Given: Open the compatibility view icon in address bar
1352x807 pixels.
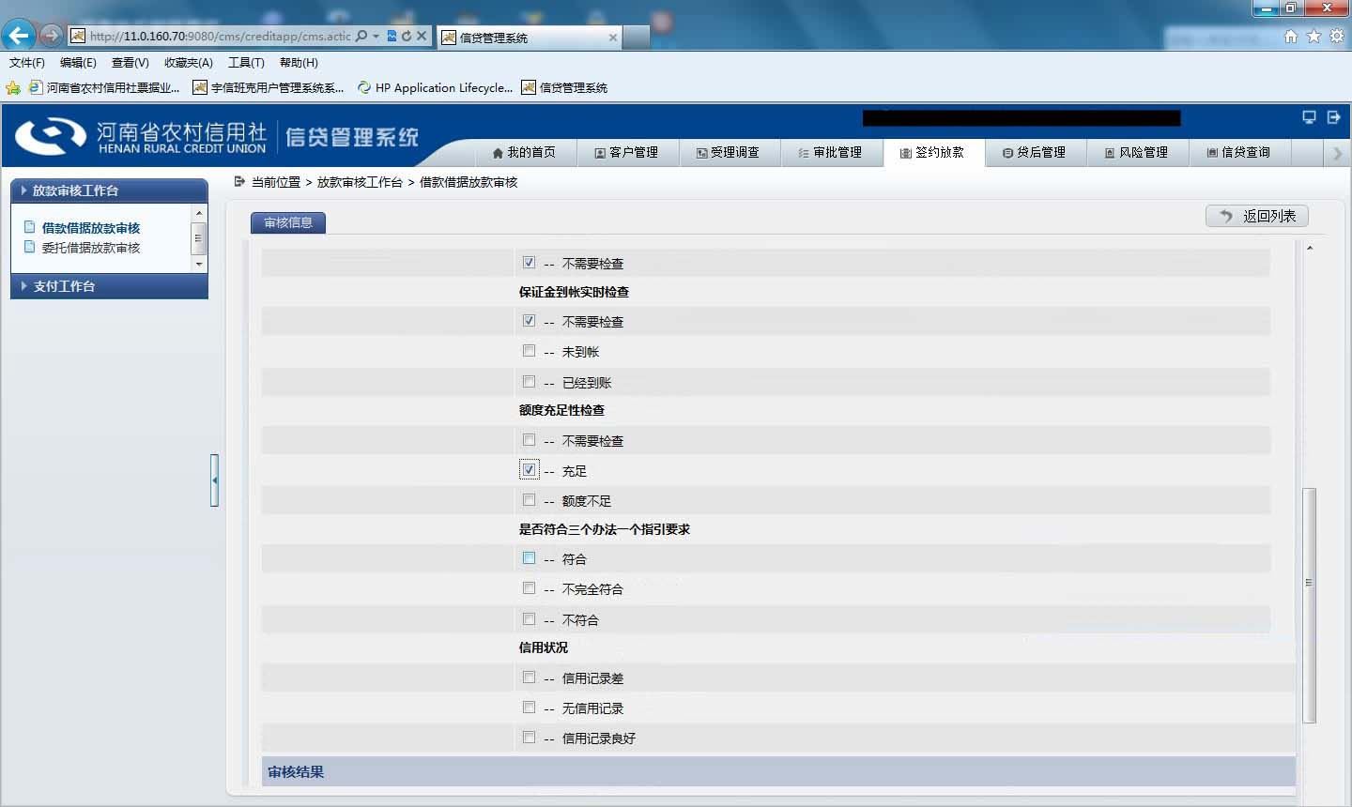Looking at the screenshot, I should (x=392, y=36).
